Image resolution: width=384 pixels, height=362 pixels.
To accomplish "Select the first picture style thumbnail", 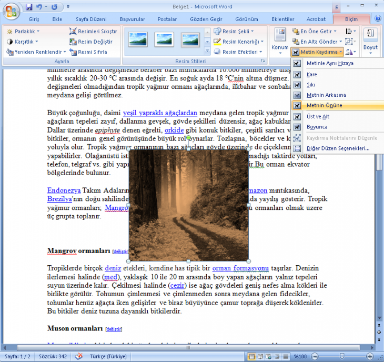I will point(138,39).
